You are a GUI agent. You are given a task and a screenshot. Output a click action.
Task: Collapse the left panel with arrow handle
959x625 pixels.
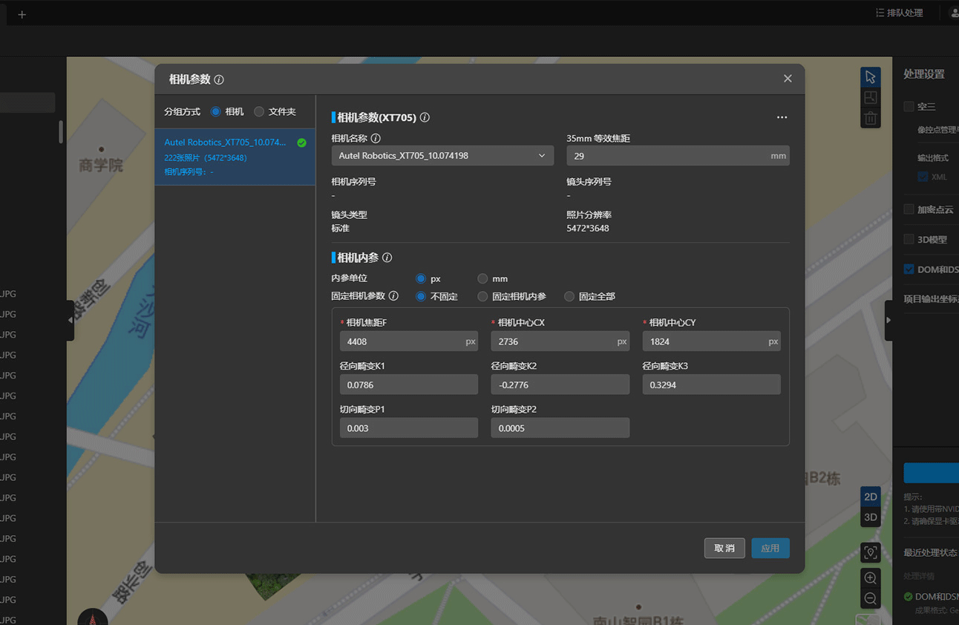[x=71, y=320]
